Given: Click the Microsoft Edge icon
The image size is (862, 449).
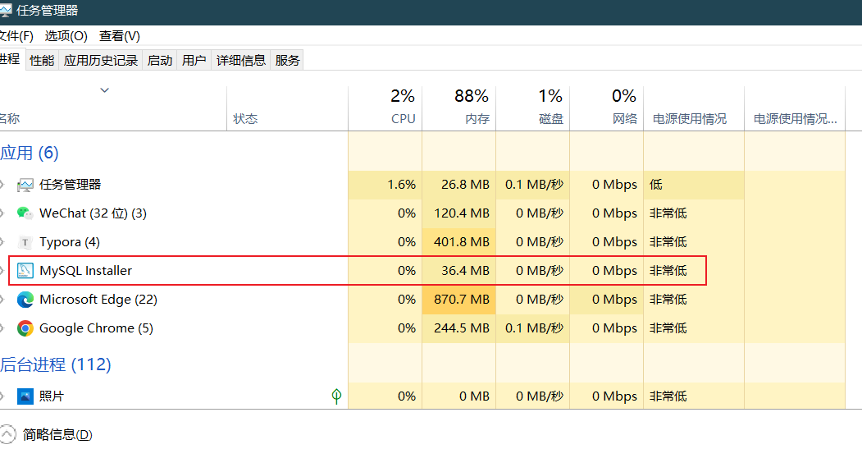Looking at the screenshot, I should [25, 300].
